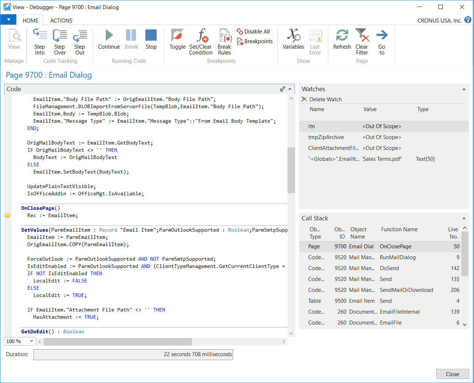Click Delete Watch
This screenshot has height=383, width=474.
click(x=322, y=99)
